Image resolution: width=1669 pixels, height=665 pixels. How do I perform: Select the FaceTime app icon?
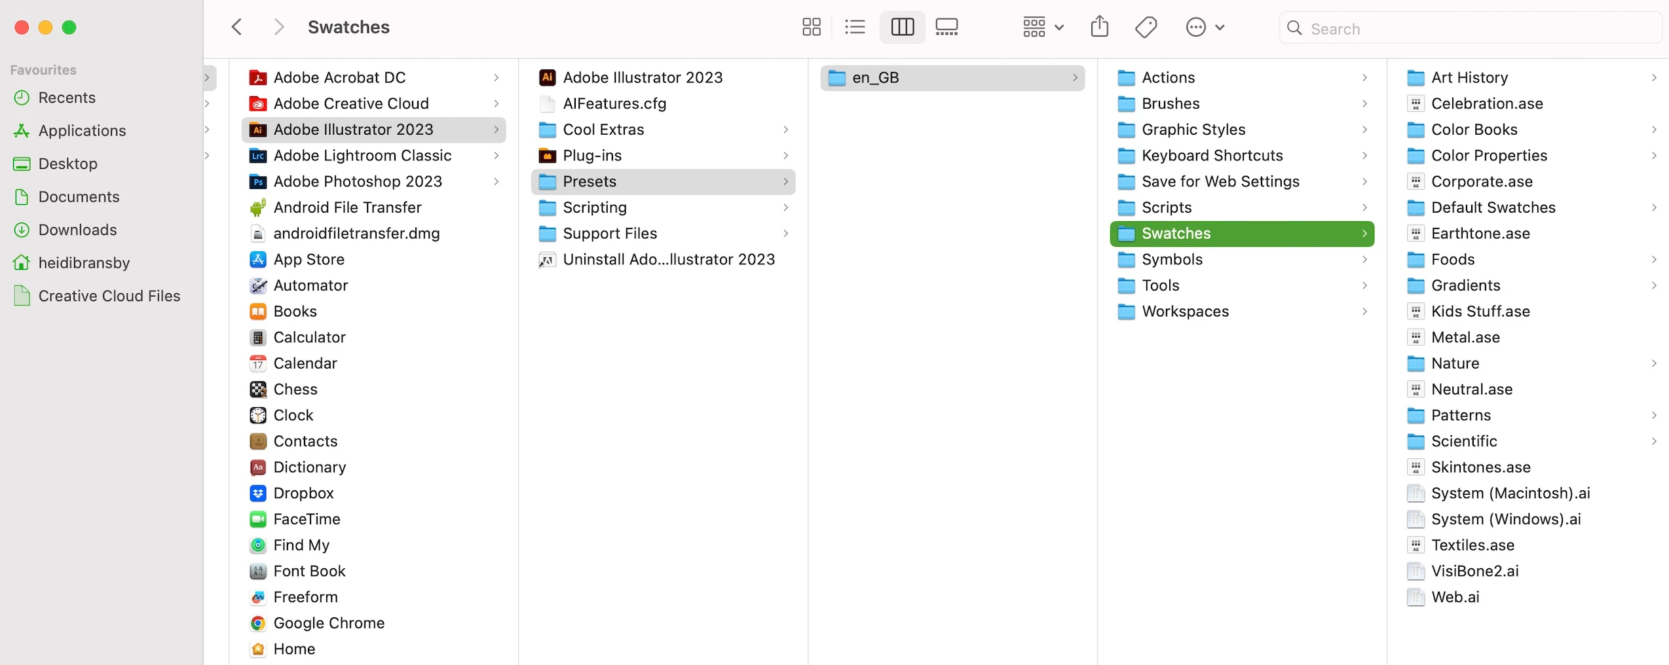tap(258, 519)
